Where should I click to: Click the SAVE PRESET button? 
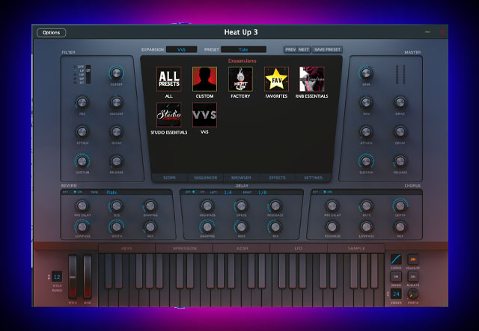coord(327,49)
